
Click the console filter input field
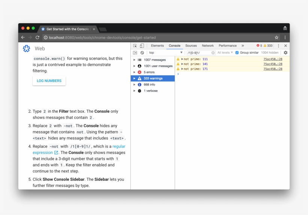coord(198,53)
